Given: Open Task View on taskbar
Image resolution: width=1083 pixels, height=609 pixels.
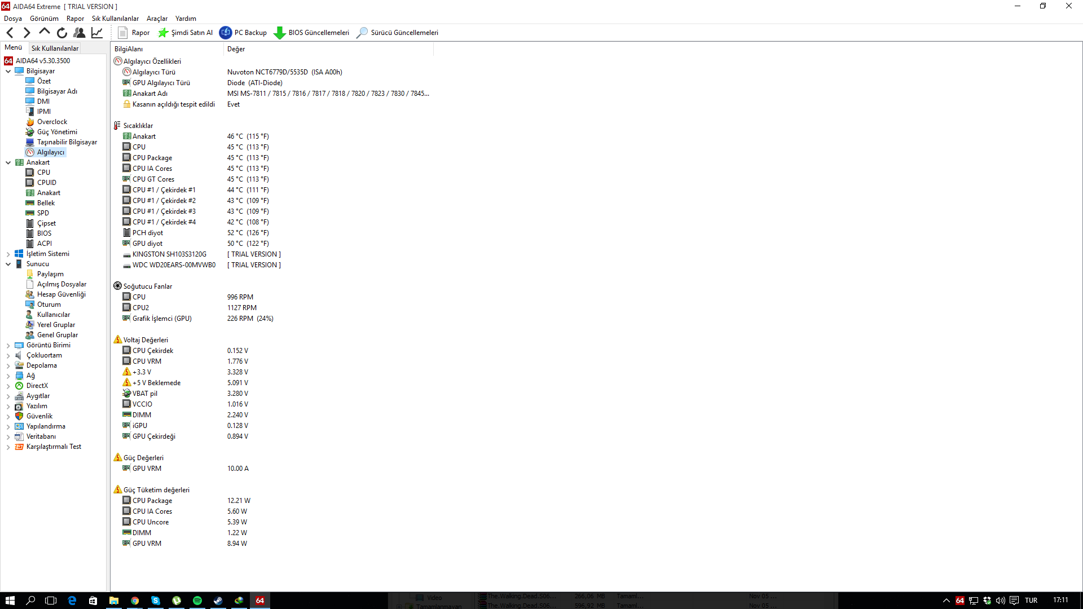Looking at the screenshot, I should point(51,601).
